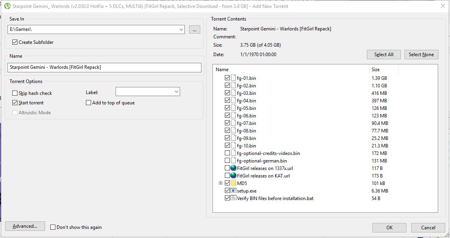Cancel adding the torrent

click(x=428, y=227)
